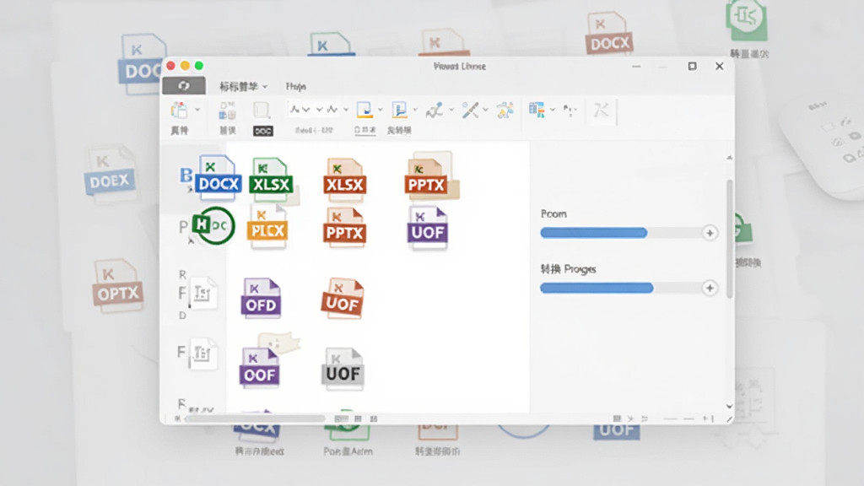Click the clipboard paste icon in toolbar
The height and width of the screenshot is (486, 864).
click(179, 111)
